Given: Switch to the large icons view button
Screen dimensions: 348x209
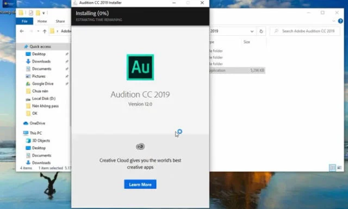Looking at the screenshot, I should 339,168.
